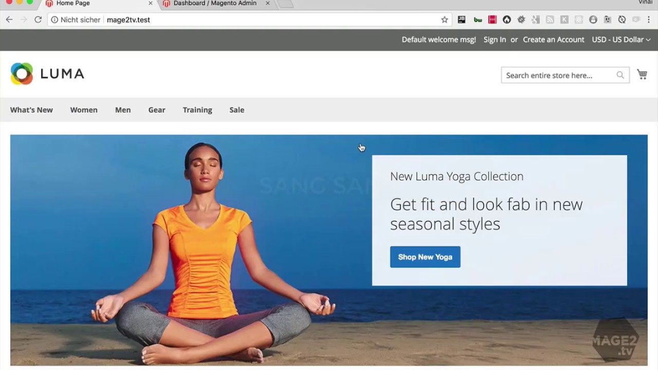
Task: Click the red square extension icon
Action: (492, 20)
